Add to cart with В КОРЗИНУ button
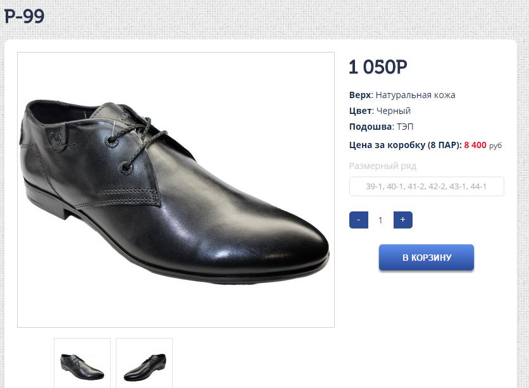 (x=426, y=258)
